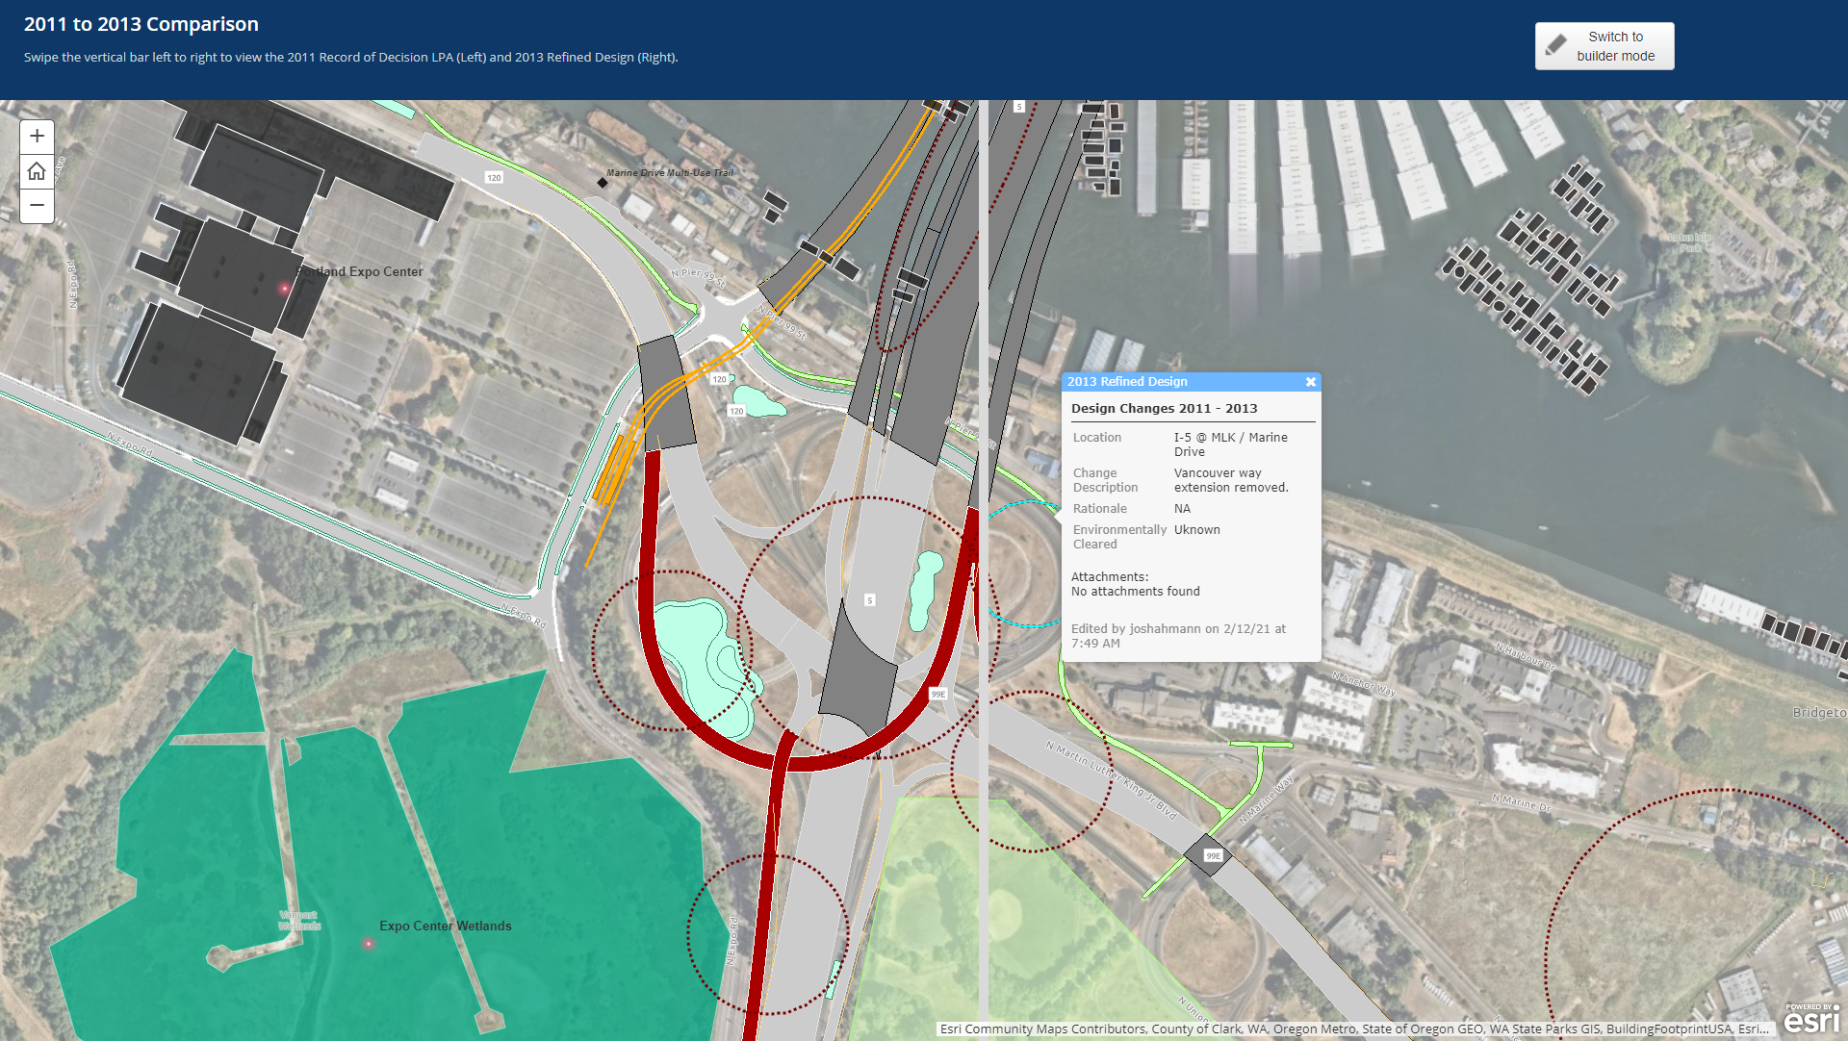Select the Portland Expo Center point marker
This screenshot has height=1041, width=1848.
click(284, 288)
